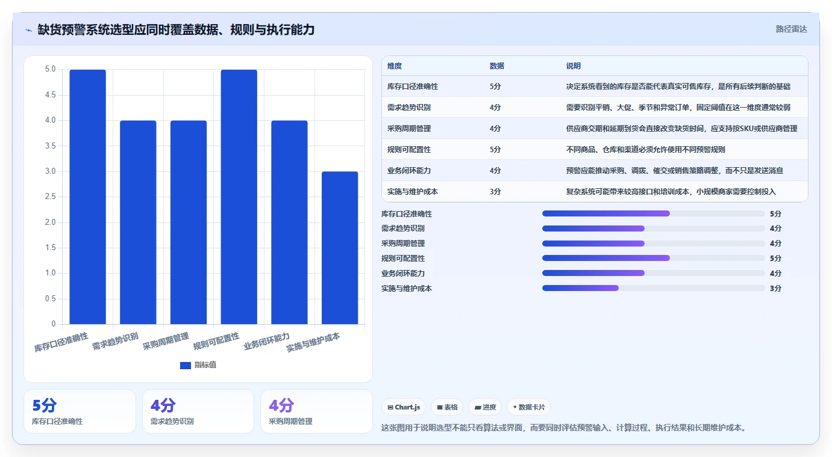The image size is (832, 457).
Task: Click the 采购周期管理 bar in the chart
Action: (x=189, y=222)
